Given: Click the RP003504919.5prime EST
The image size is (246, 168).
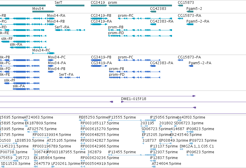Looking at the screenshot, I should click(x=83, y=167).
